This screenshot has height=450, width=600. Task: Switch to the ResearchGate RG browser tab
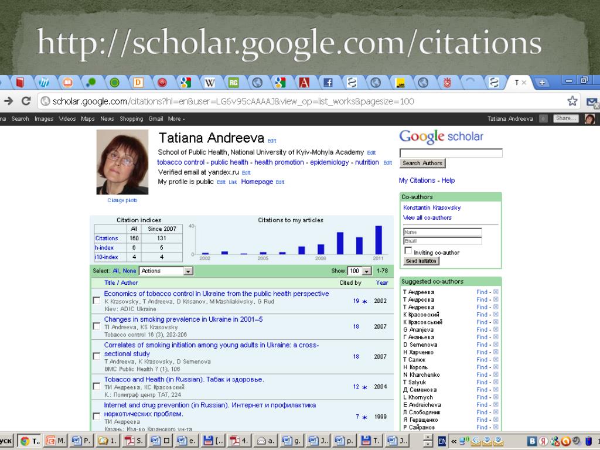(x=233, y=82)
